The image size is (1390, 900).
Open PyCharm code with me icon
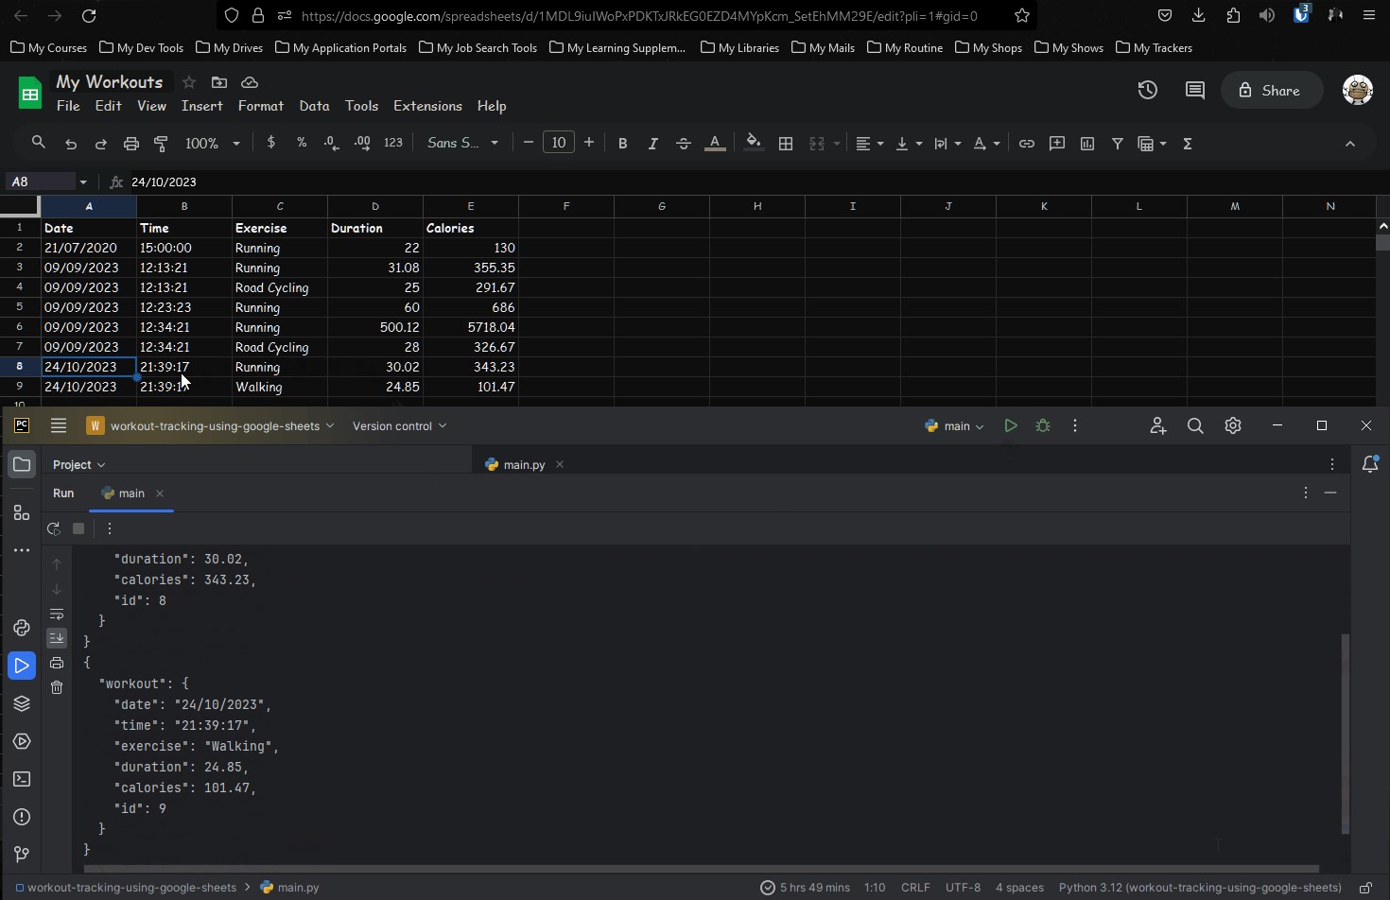(x=1158, y=426)
